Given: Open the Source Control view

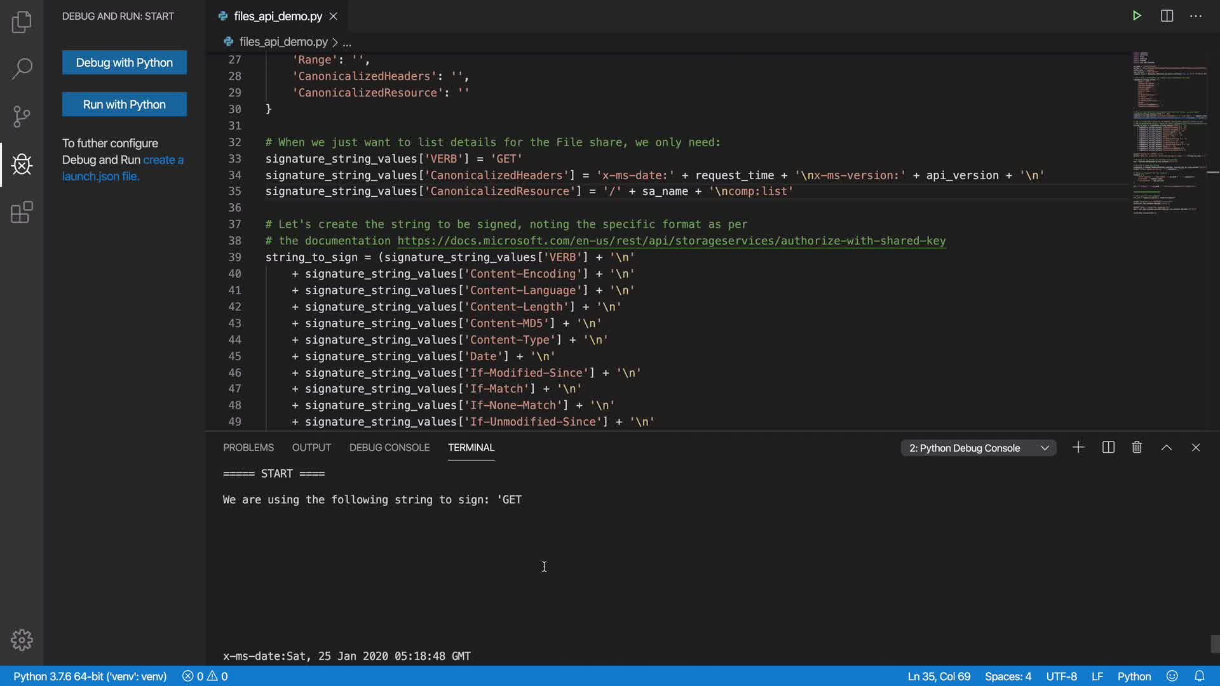Looking at the screenshot, I should coord(22,116).
